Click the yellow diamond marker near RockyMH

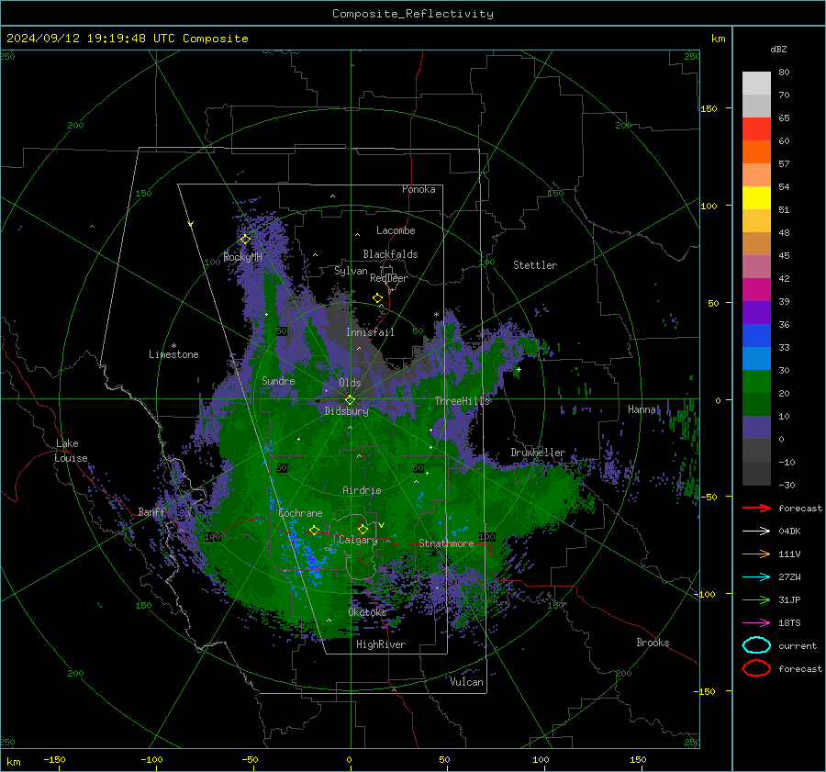[245, 240]
